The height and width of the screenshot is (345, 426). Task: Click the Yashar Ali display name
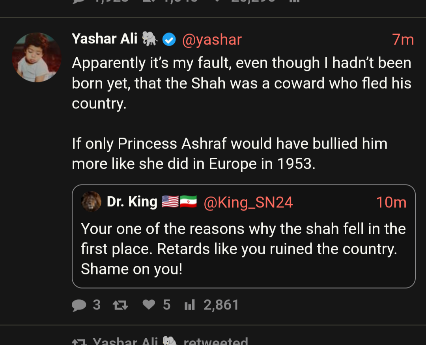tap(105, 39)
